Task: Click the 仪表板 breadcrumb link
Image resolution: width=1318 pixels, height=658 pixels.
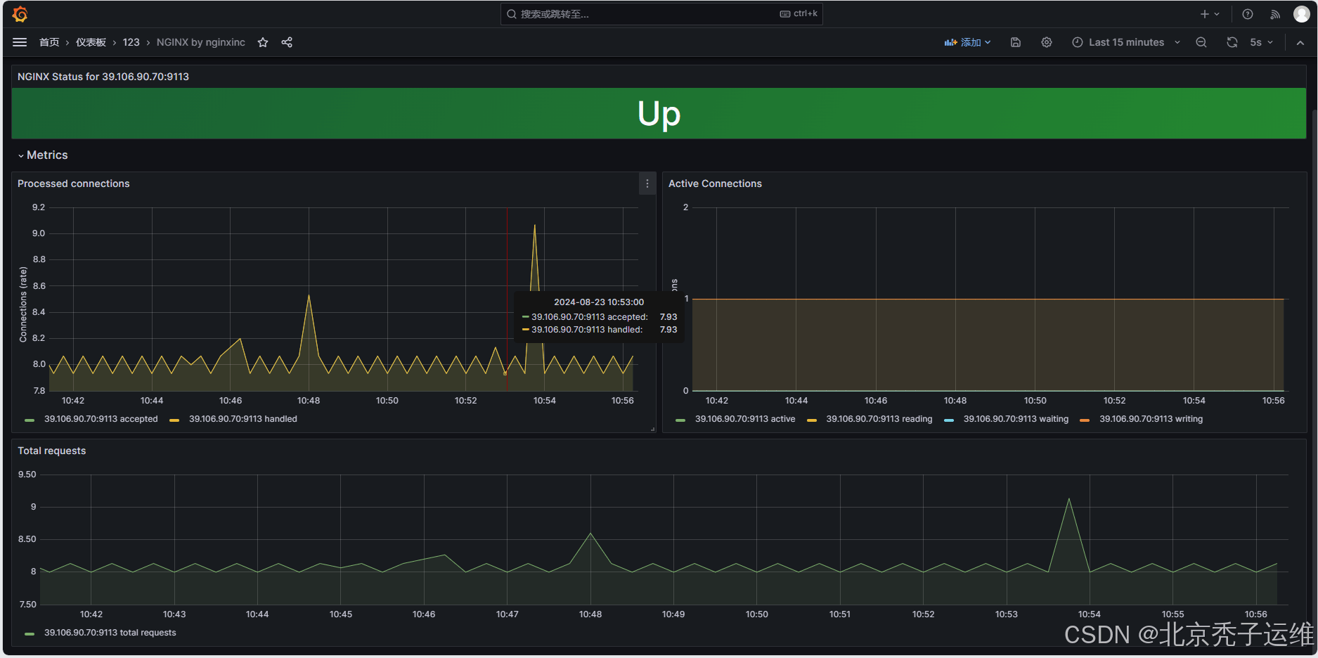Action: 91,42
